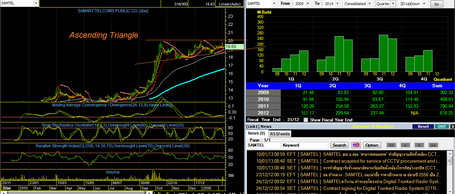
Task: Open the SAMTEL symbol dropdown above the chart
Action: [36, 3]
